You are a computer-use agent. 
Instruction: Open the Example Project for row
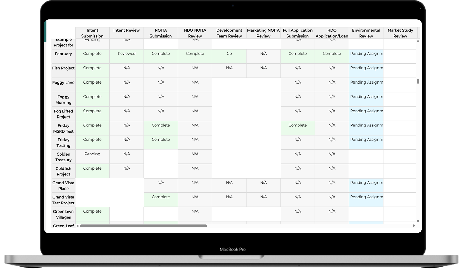(63, 44)
